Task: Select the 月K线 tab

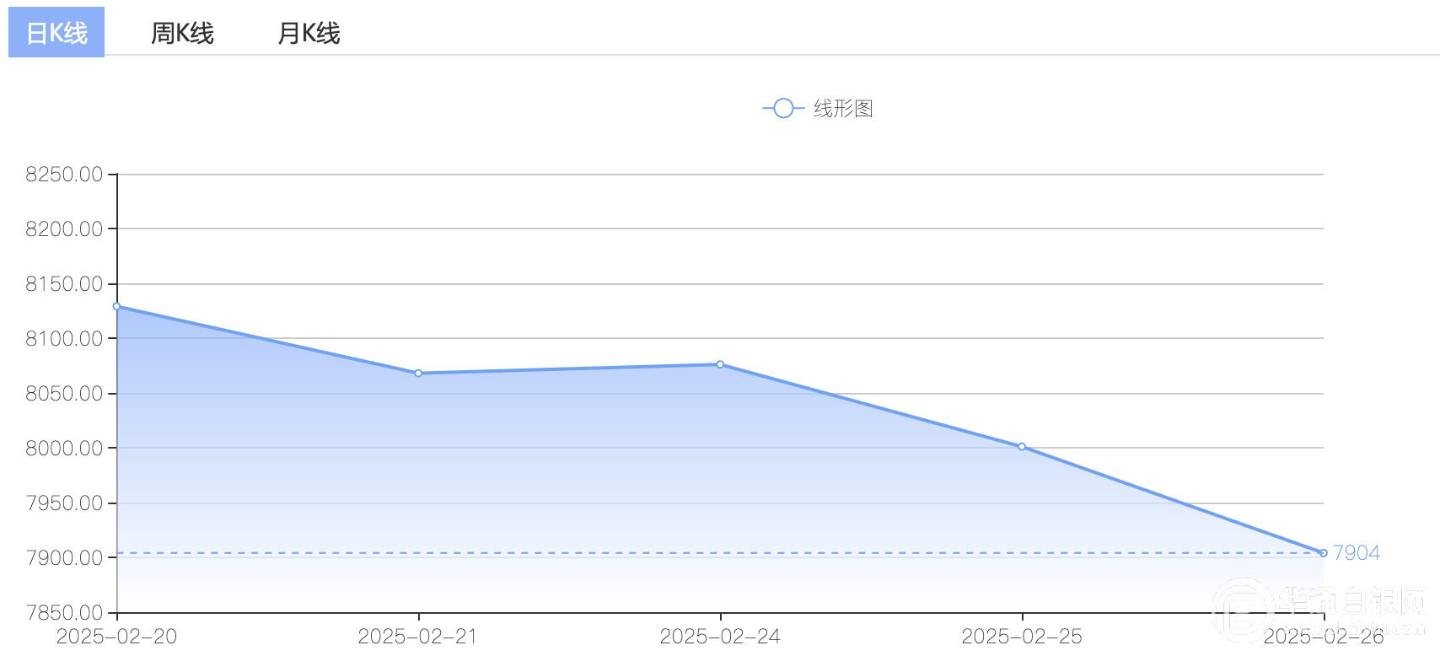Action: 309,33
